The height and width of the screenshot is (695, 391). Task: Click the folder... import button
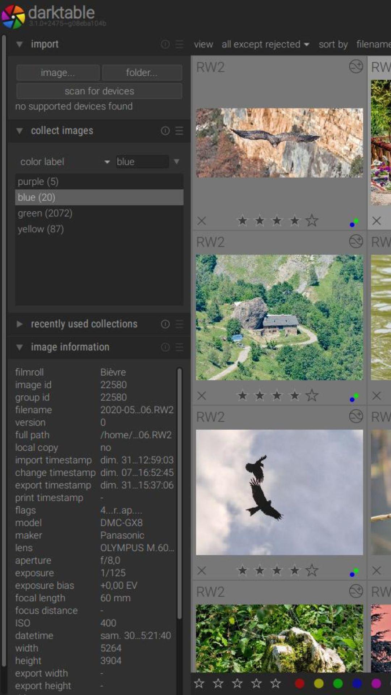pos(142,73)
